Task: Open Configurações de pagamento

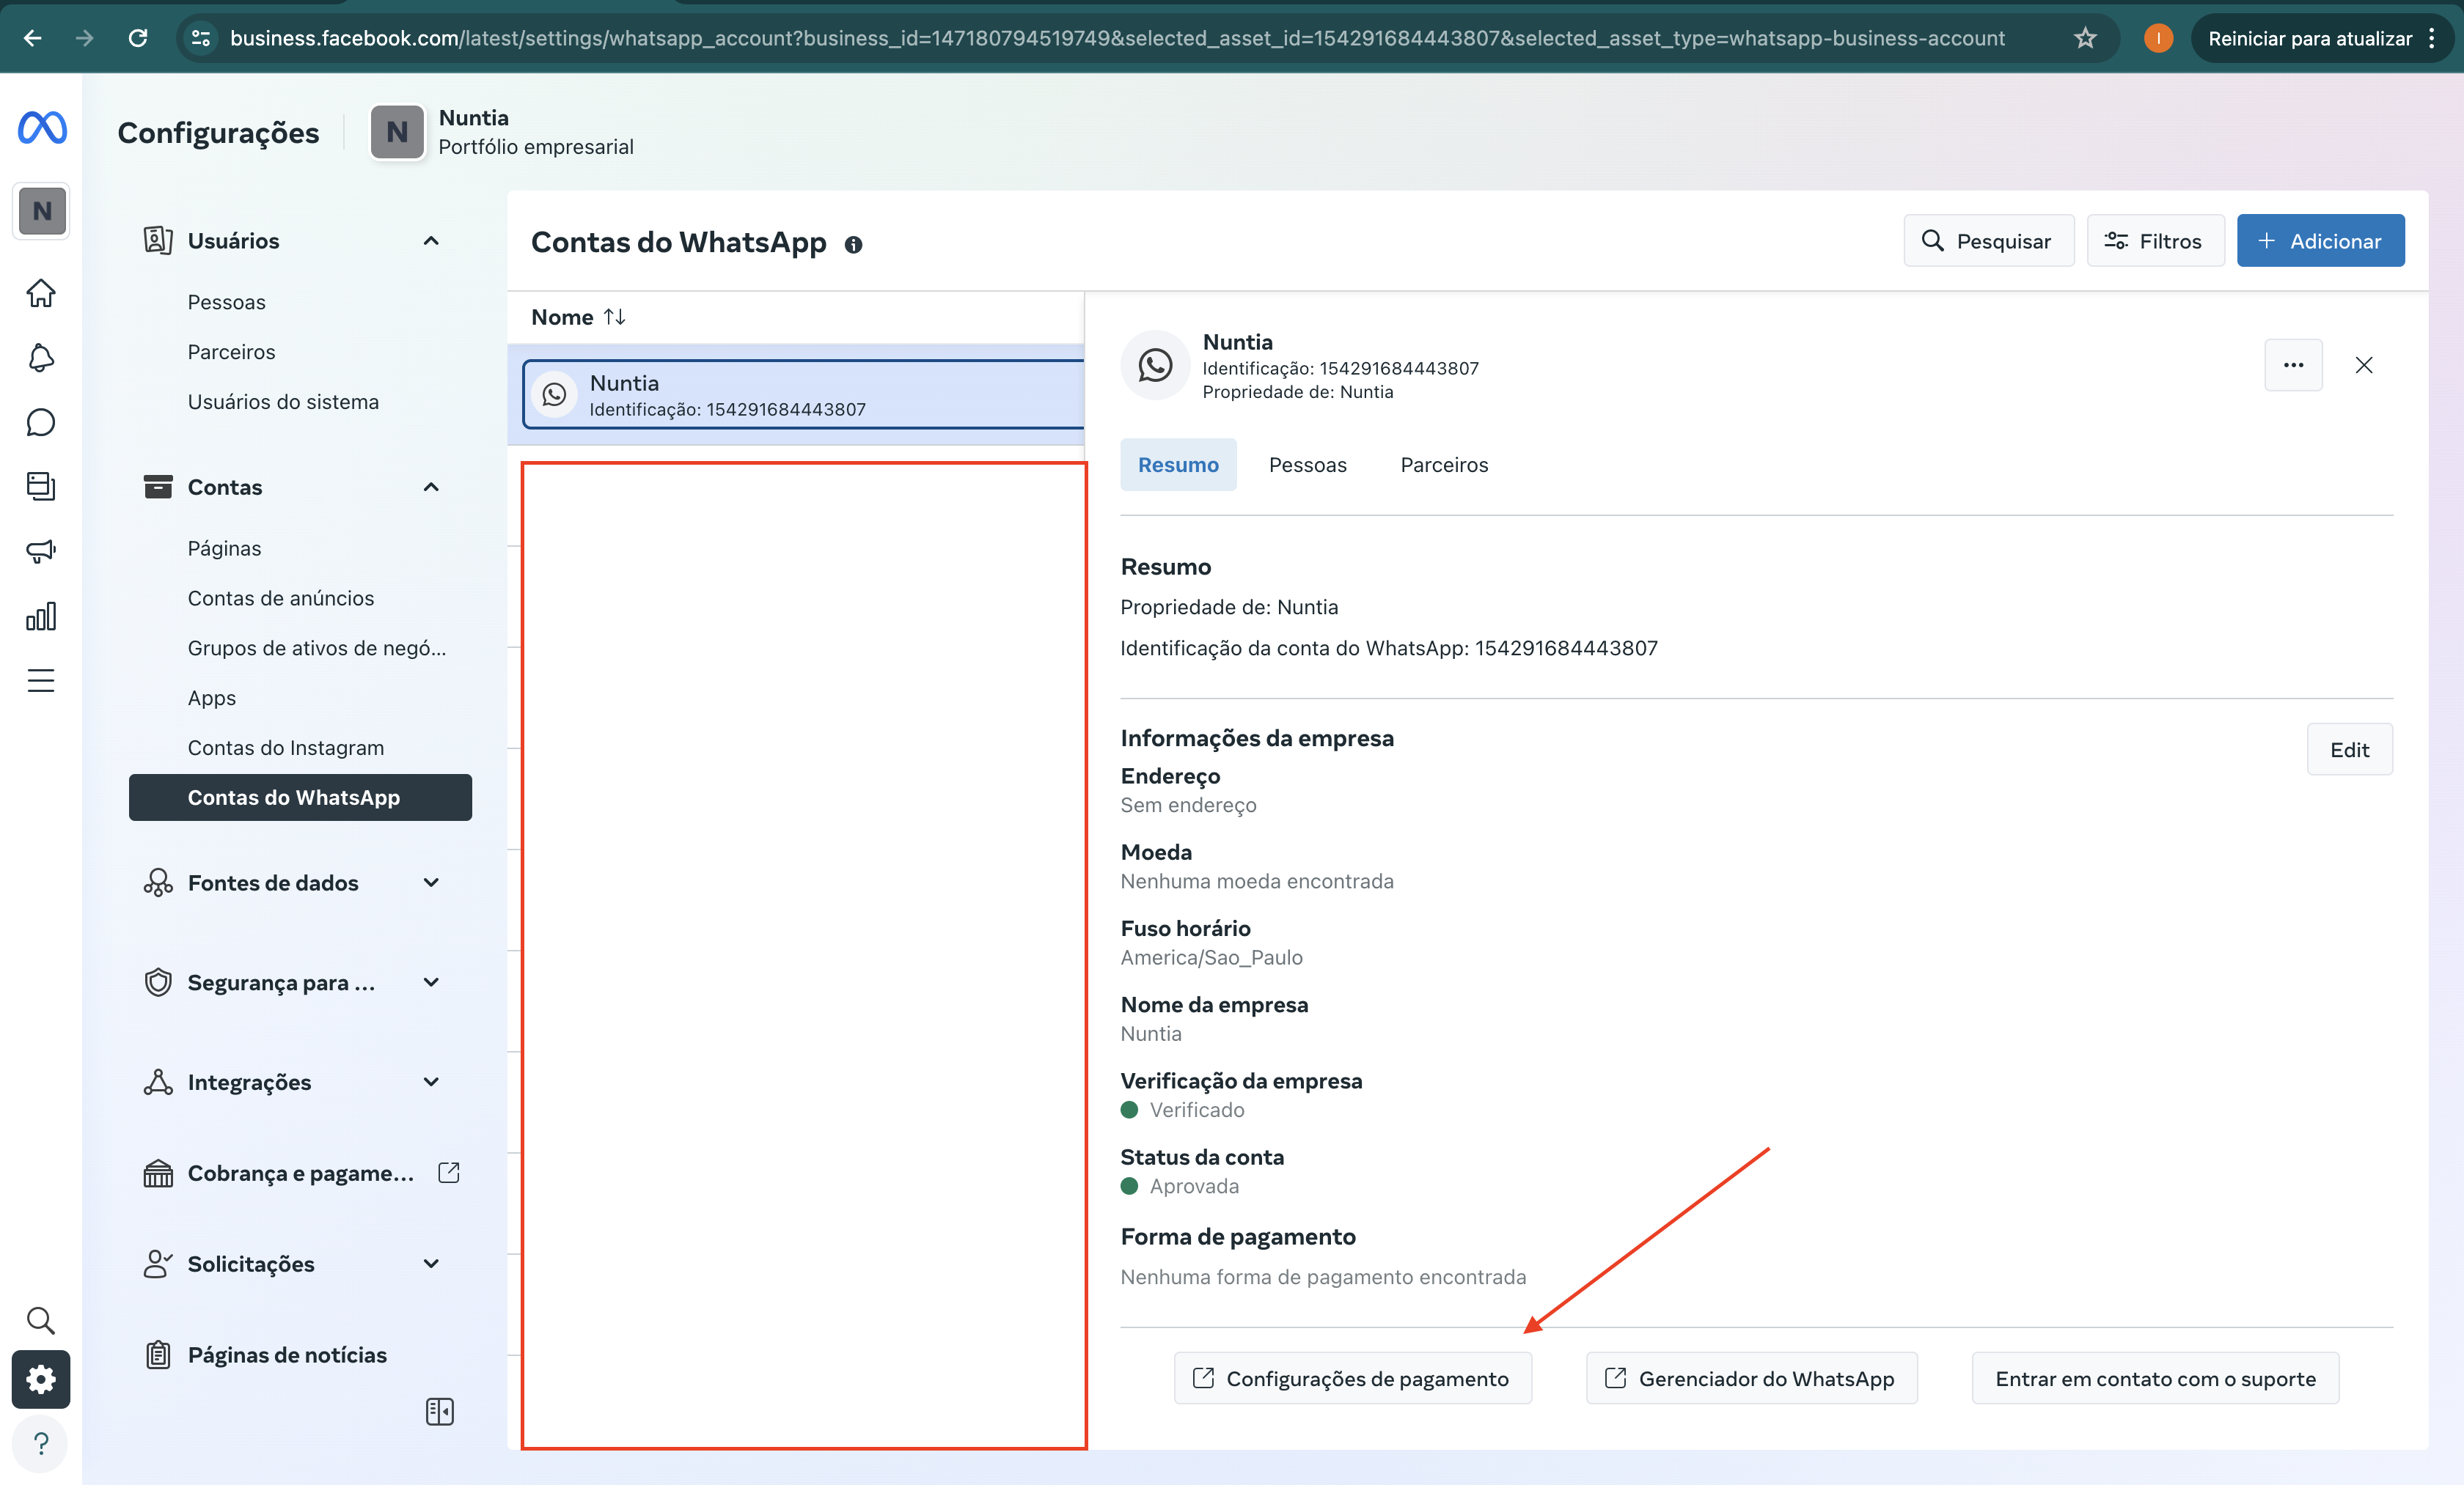Action: (x=1352, y=1378)
